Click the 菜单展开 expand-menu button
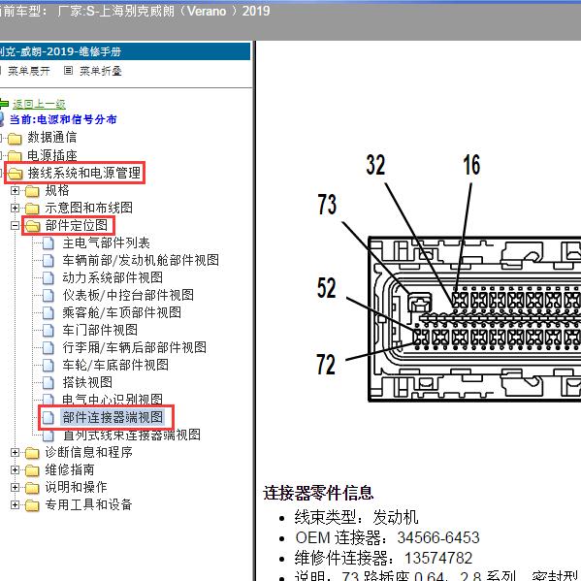Viewport: 581px width, 581px height. [x=28, y=71]
